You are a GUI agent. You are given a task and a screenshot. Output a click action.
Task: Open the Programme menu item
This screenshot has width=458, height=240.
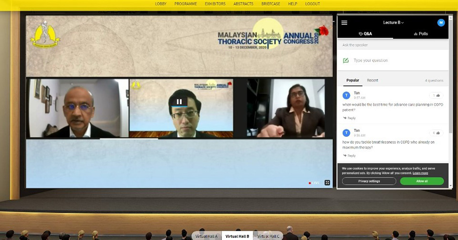coord(186,4)
